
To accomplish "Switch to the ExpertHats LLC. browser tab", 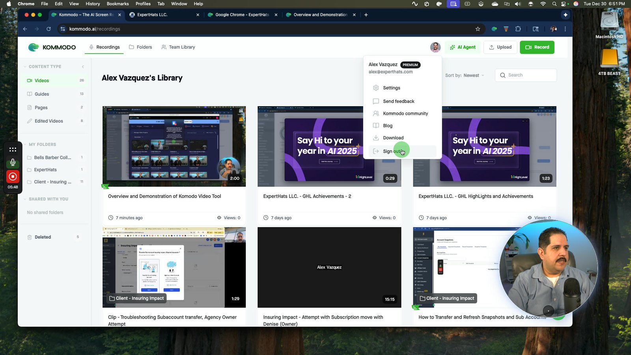I will tap(164, 15).
